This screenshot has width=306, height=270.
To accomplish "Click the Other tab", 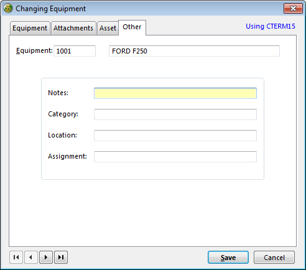I will click(132, 27).
